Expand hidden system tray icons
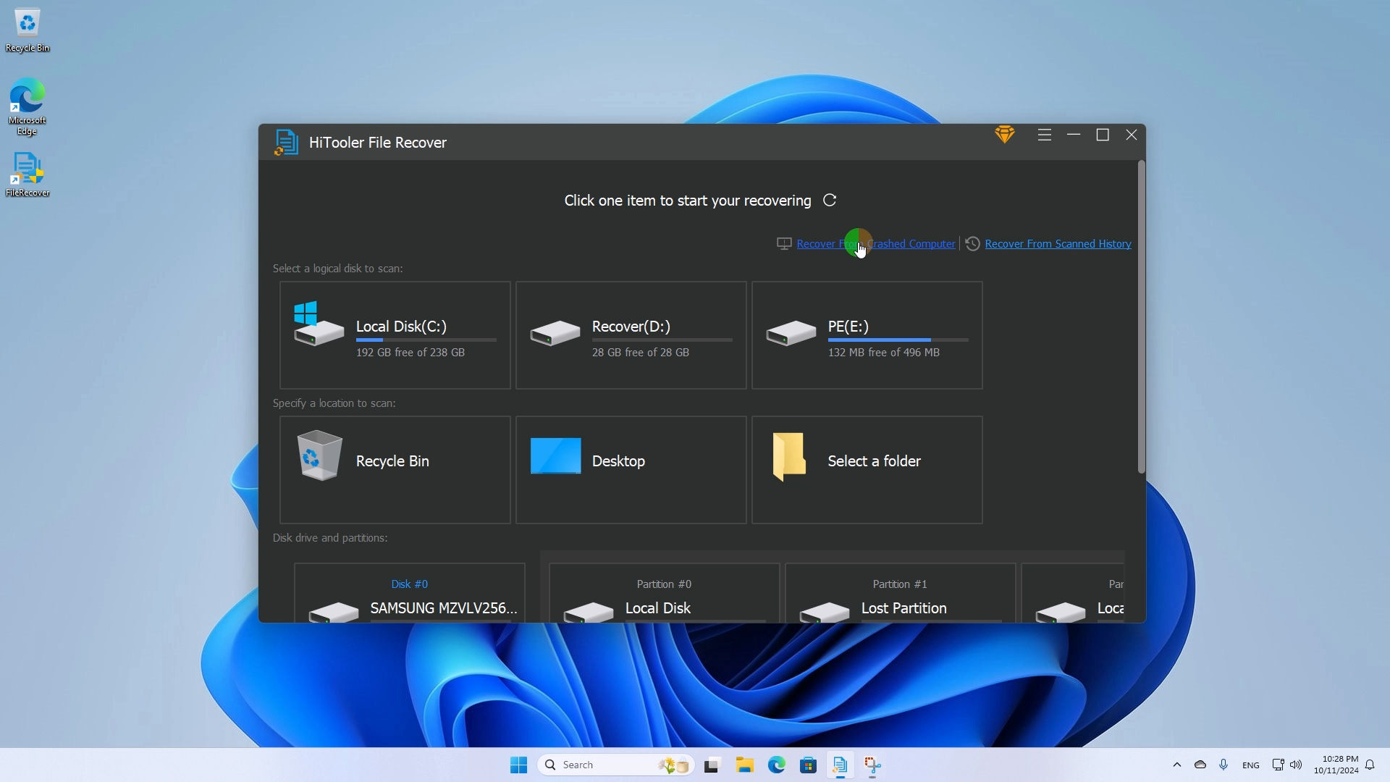Image resolution: width=1390 pixels, height=782 pixels. pos(1176,764)
